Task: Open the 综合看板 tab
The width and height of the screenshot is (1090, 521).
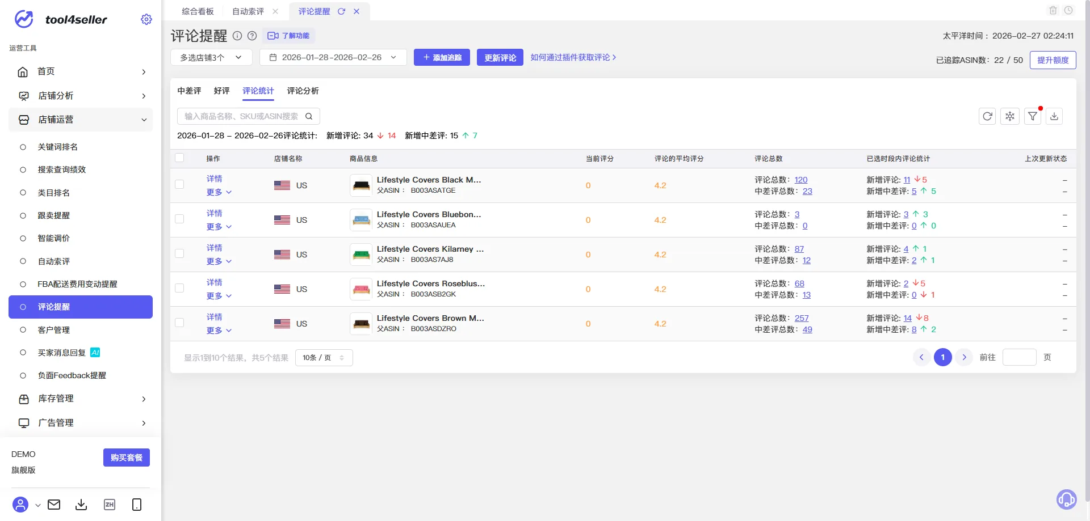Action: point(198,11)
